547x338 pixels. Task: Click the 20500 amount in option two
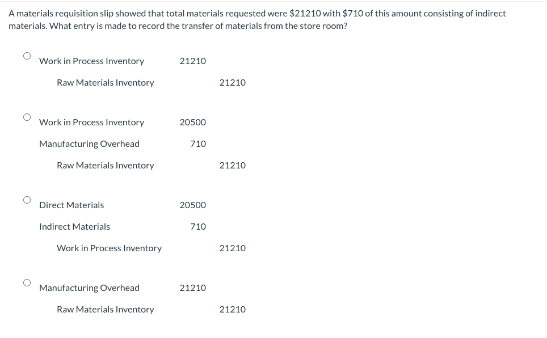click(x=192, y=122)
